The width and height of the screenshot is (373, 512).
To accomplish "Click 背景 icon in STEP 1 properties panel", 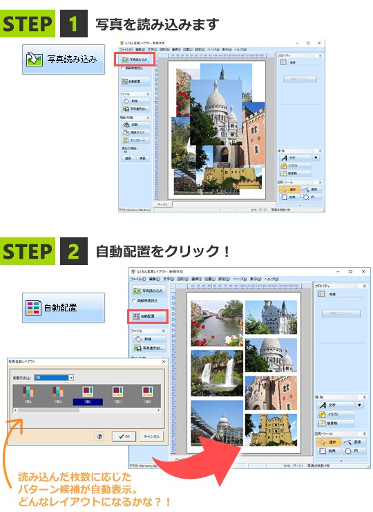I will tap(283, 62).
